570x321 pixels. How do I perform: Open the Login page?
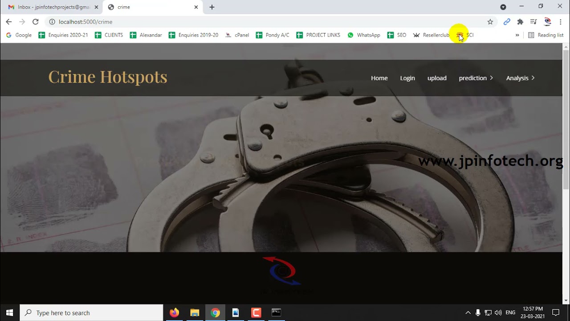click(407, 78)
